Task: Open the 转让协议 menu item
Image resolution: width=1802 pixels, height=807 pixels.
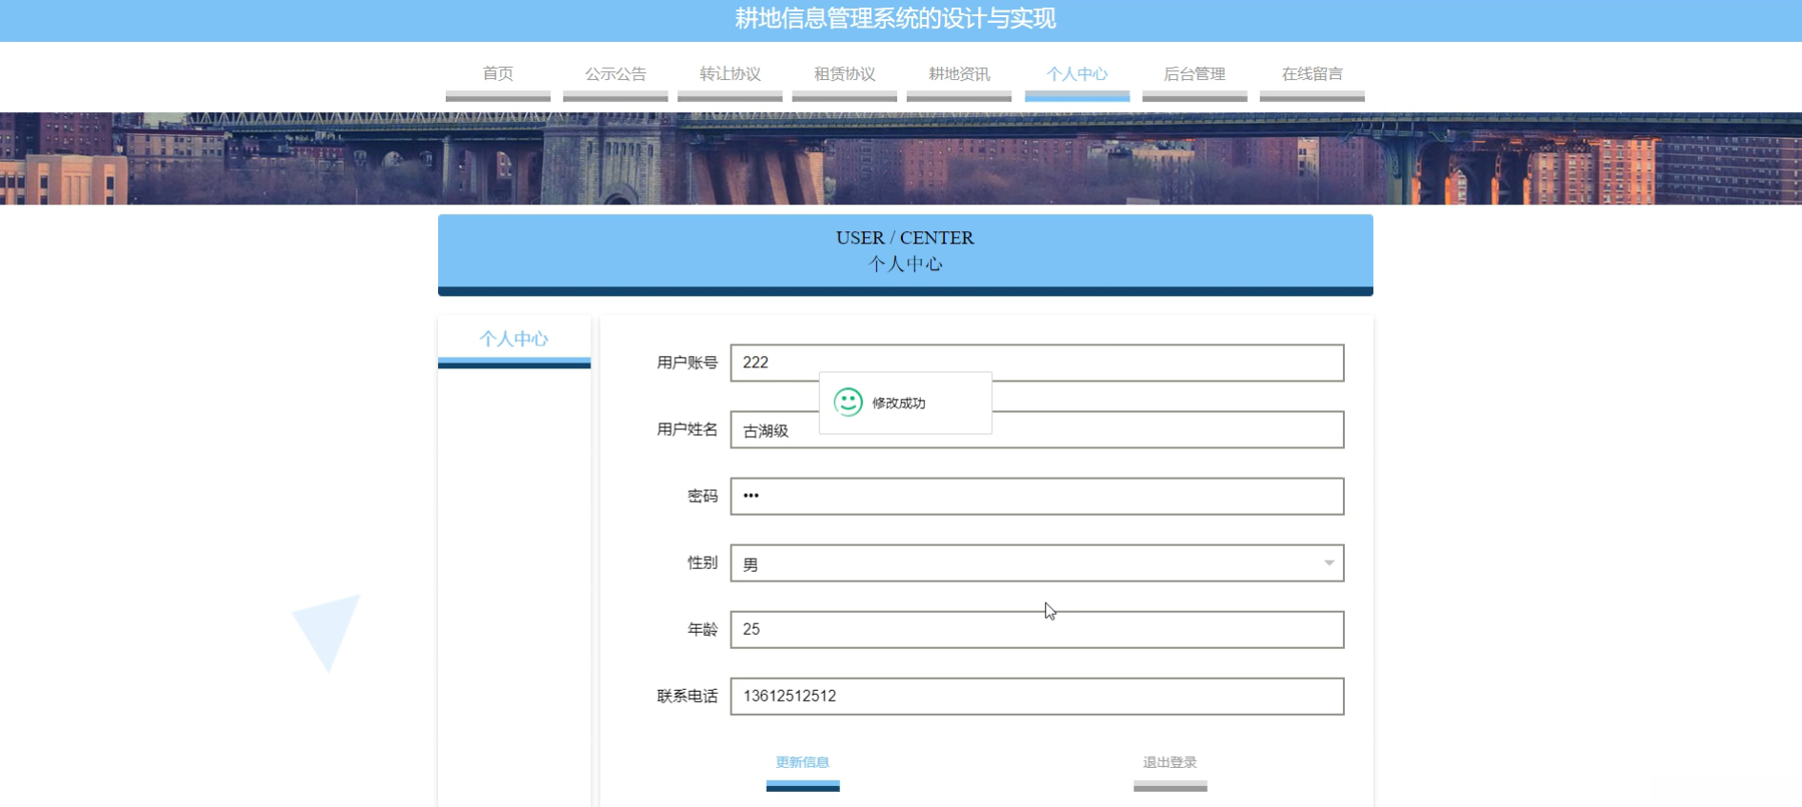Action: click(x=731, y=74)
